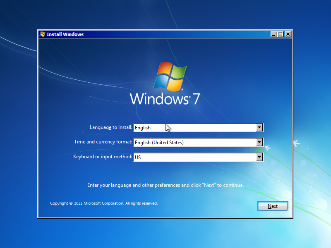
Task: Click the Install Windows title bar icon
Action: (41, 34)
